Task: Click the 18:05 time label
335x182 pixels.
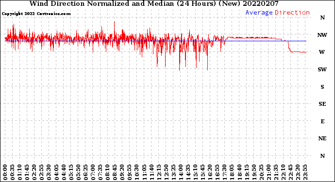Action: click(232, 172)
